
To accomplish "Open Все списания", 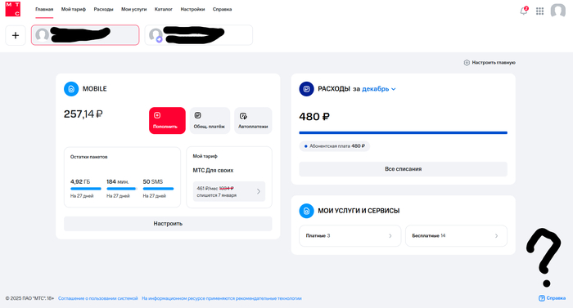I will pyautogui.click(x=403, y=169).
